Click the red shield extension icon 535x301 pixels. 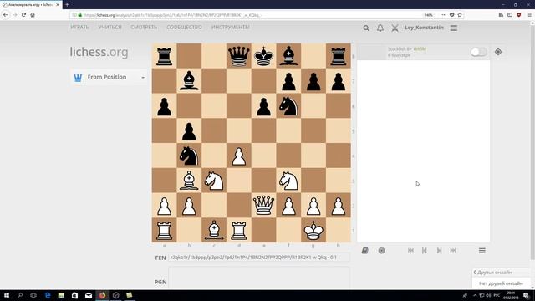518,15
